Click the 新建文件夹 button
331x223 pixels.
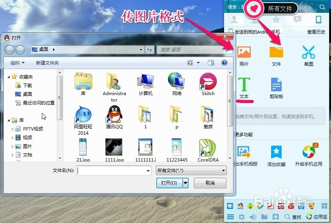(x=47, y=63)
